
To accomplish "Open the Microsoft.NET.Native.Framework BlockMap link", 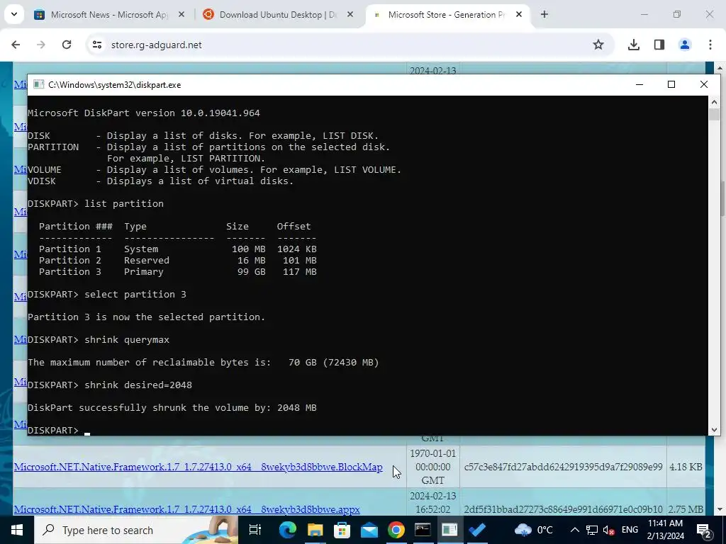I will click(x=199, y=467).
